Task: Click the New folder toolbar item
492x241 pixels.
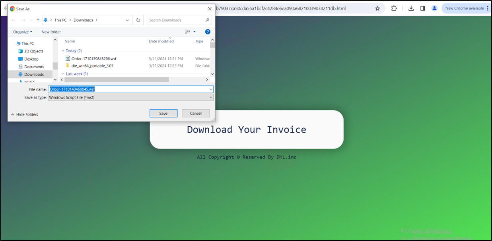Action: (51, 32)
